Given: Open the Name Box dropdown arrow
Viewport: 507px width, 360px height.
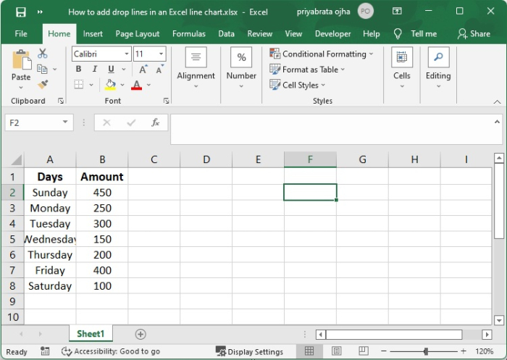Looking at the screenshot, I should (x=65, y=123).
